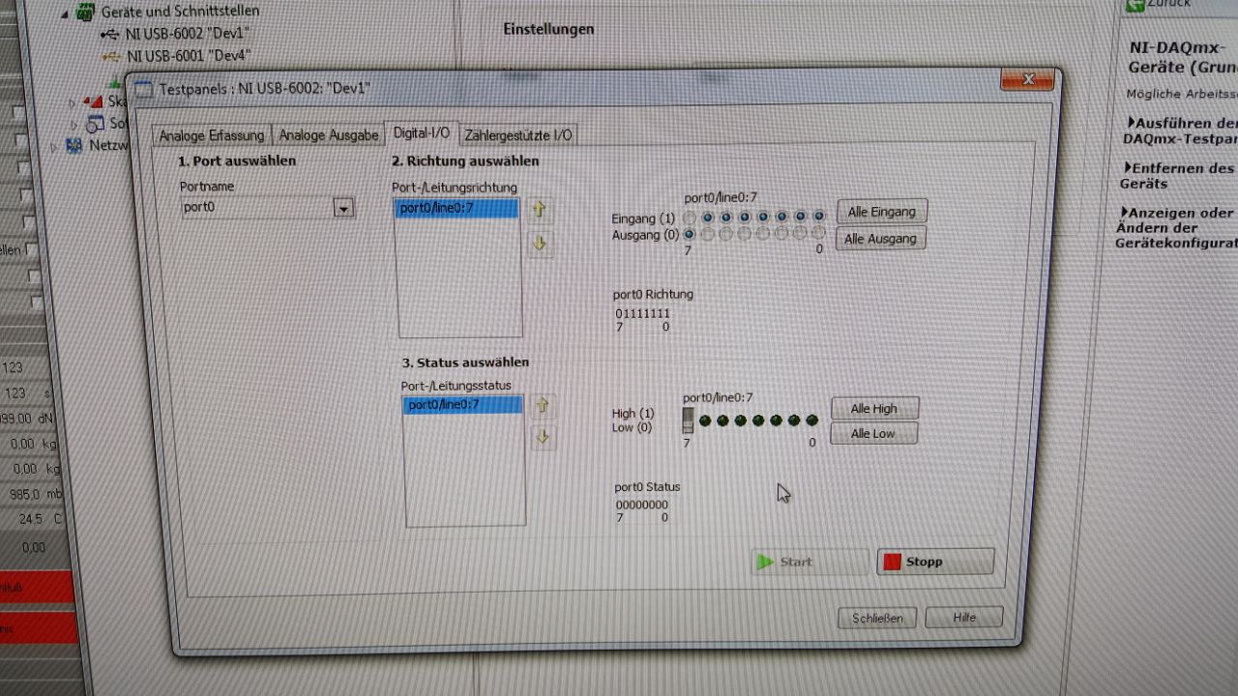Open the Portname dropdown
The width and height of the screenshot is (1238, 696).
point(342,208)
